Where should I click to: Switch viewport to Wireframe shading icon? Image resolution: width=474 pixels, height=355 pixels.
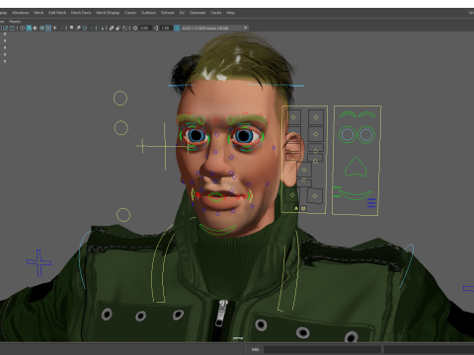[23, 28]
